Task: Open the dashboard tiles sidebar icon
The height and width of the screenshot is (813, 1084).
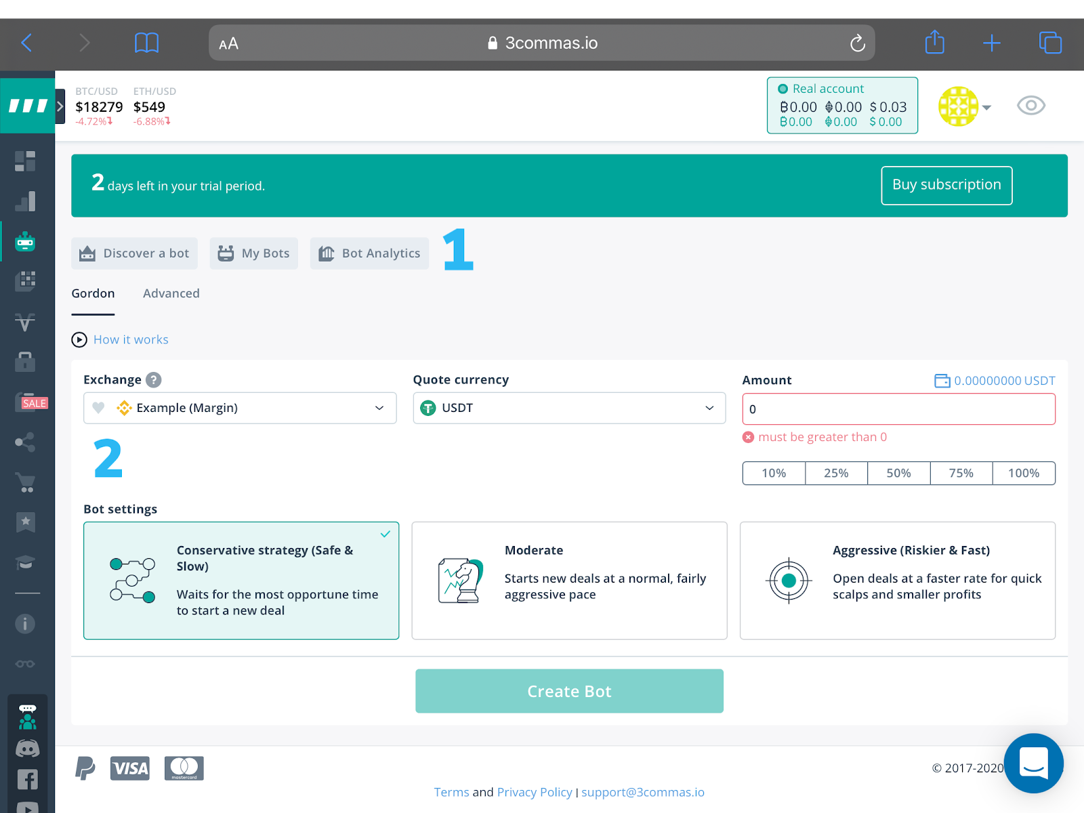Action: click(x=25, y=161)
